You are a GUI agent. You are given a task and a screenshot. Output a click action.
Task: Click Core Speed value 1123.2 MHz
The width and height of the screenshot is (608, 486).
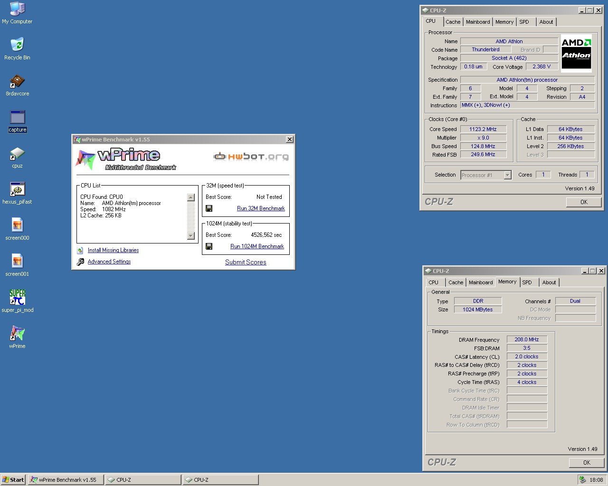click(483, 129)
